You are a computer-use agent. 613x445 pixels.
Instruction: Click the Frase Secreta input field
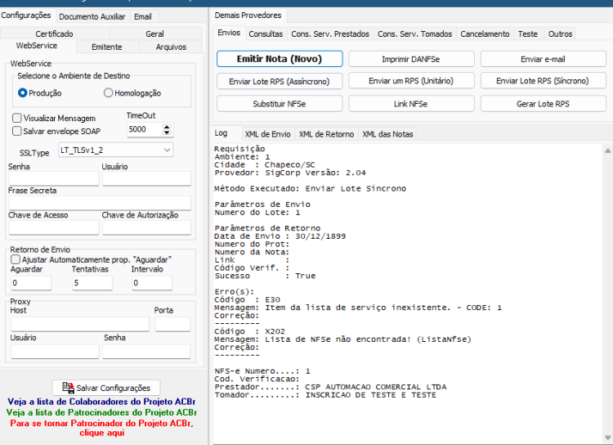coord(100,203)
